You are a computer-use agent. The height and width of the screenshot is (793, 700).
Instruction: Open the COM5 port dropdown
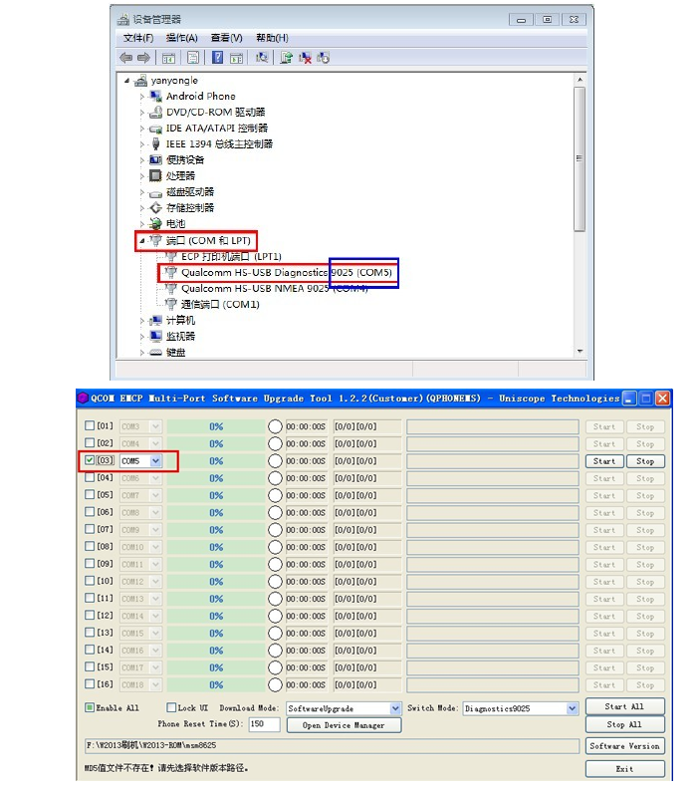pyautogui.click(x=157, y=461)
